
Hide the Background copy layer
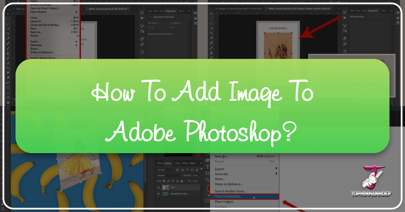pyautogui.click(x=158, y=193)
